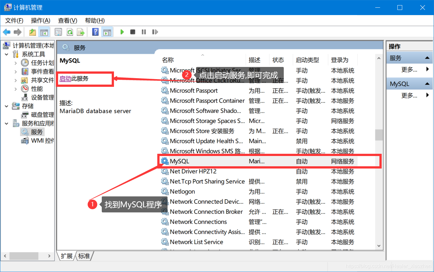
Task: Click the up-one-level folder icon
Action: pos(32,32)
